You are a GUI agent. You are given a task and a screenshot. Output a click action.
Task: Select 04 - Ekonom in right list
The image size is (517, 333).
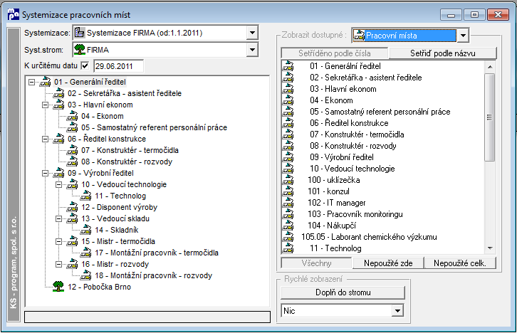tap(331, 100)
